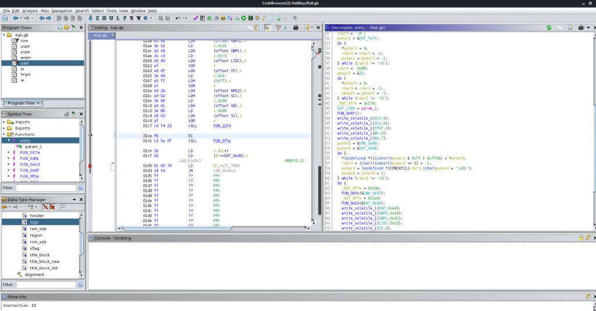Follow the FUN_22f4 call link in Listing
This screenshot has width=596, height=311.
point(222,126)
